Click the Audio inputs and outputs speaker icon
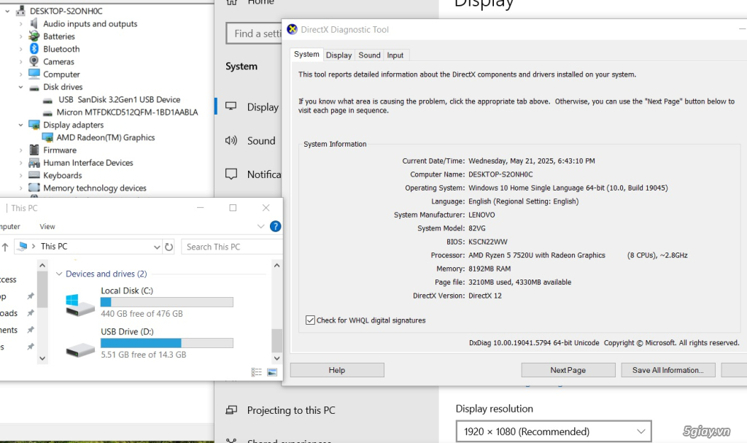747x443 pixels. [34, 23]
